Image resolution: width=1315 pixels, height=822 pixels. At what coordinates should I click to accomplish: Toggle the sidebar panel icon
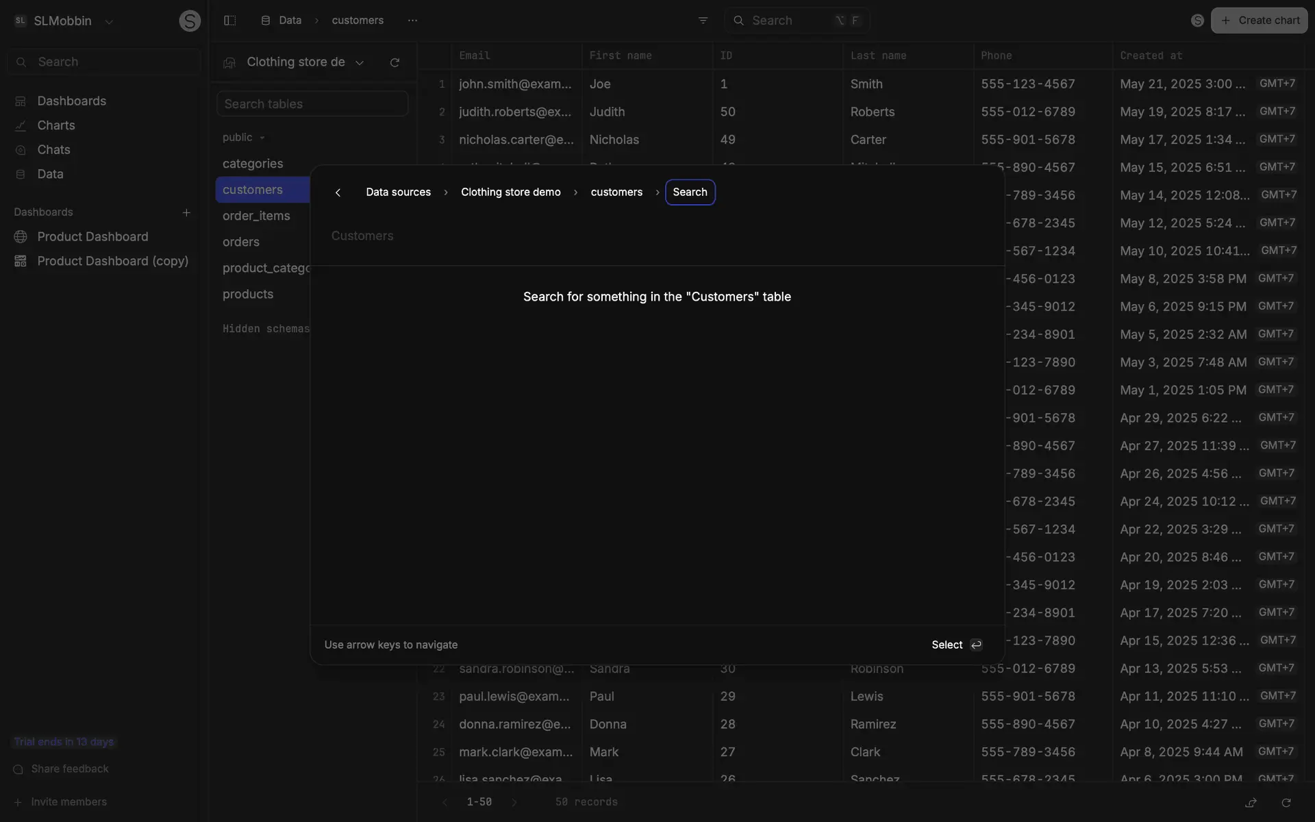(230, 21)
